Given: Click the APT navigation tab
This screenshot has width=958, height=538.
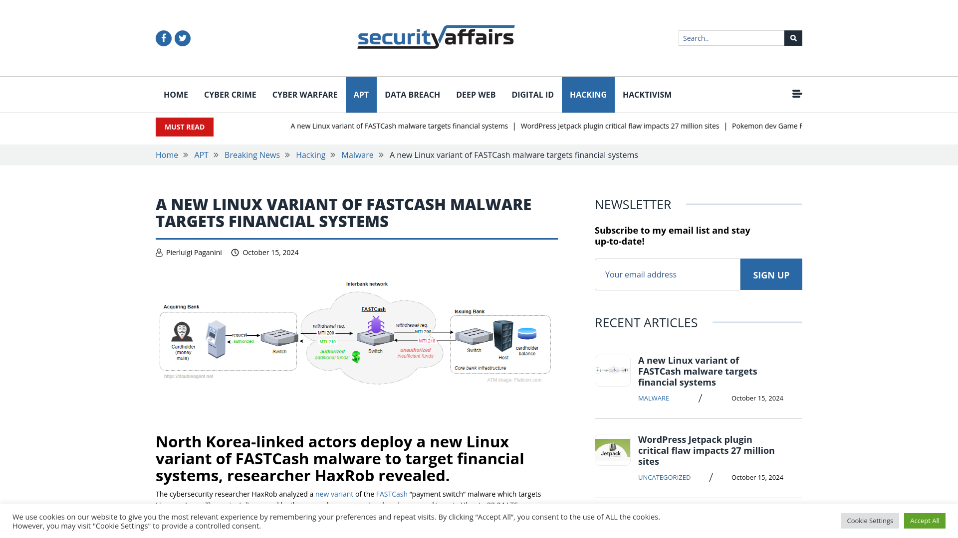Looking at the screenshot, I should 361,94.
